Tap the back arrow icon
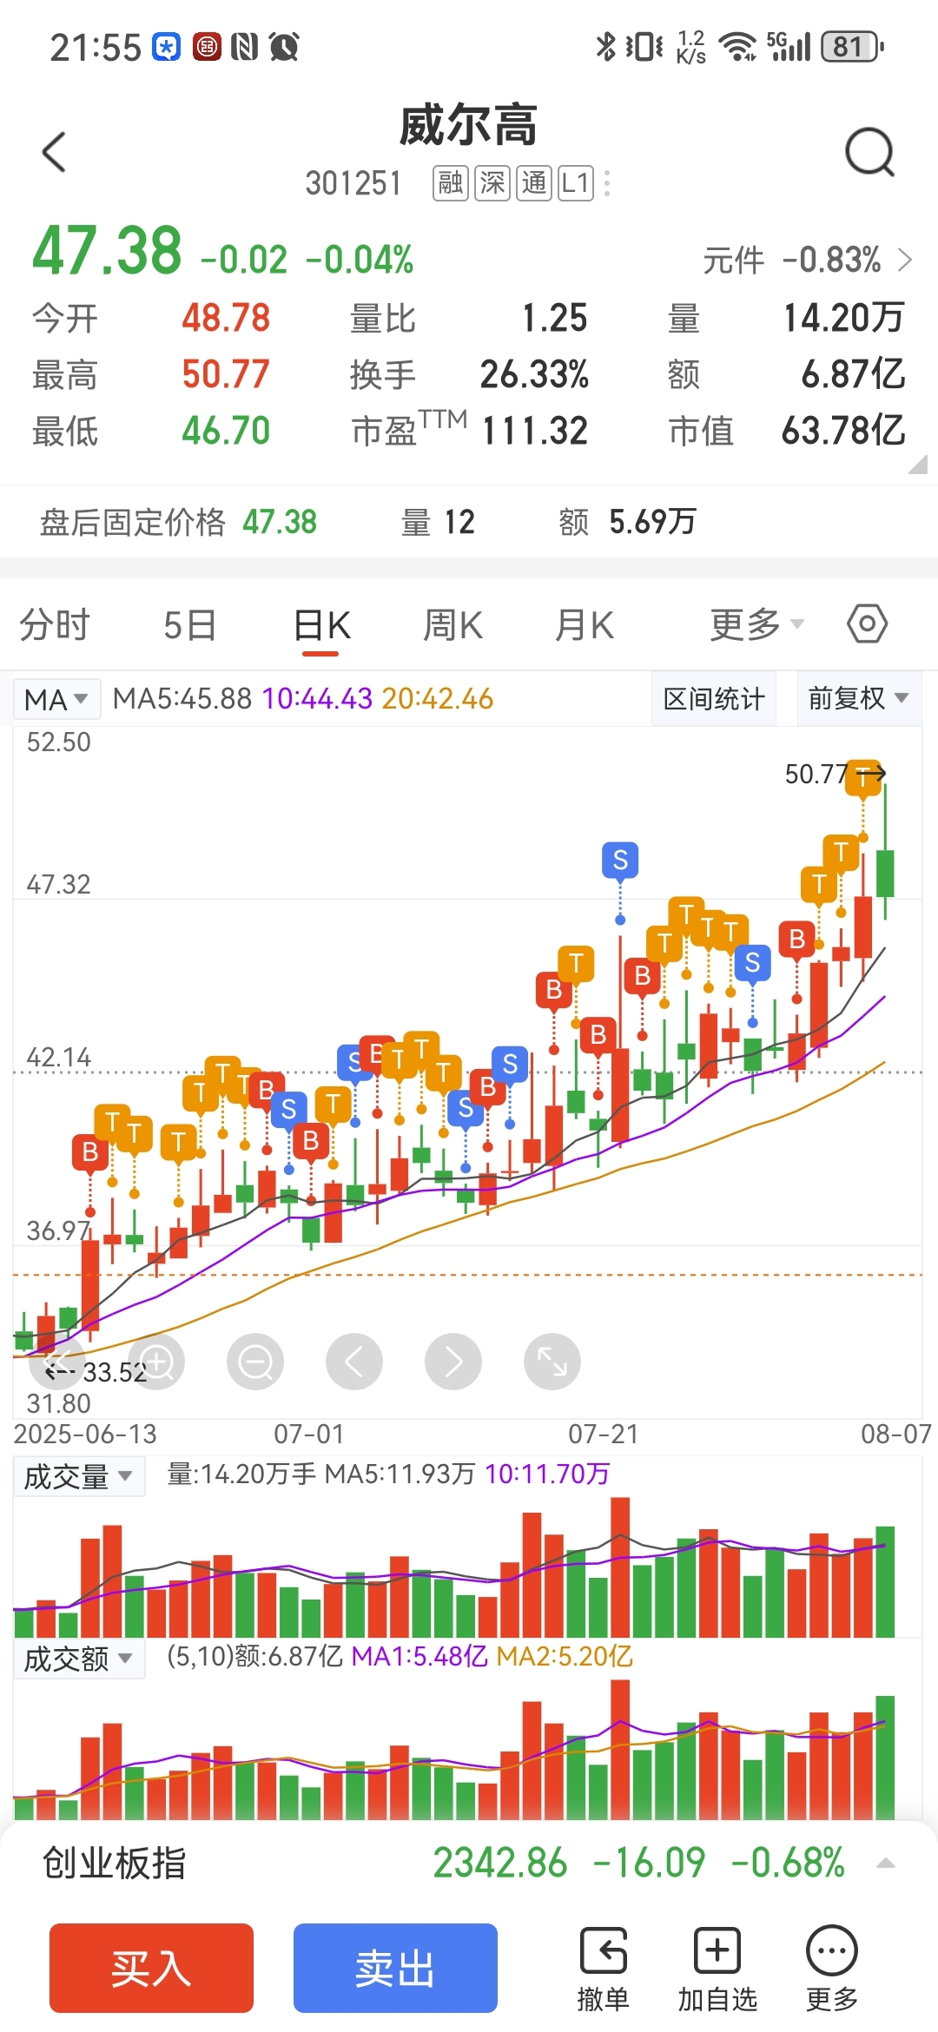 coord(54,153)
